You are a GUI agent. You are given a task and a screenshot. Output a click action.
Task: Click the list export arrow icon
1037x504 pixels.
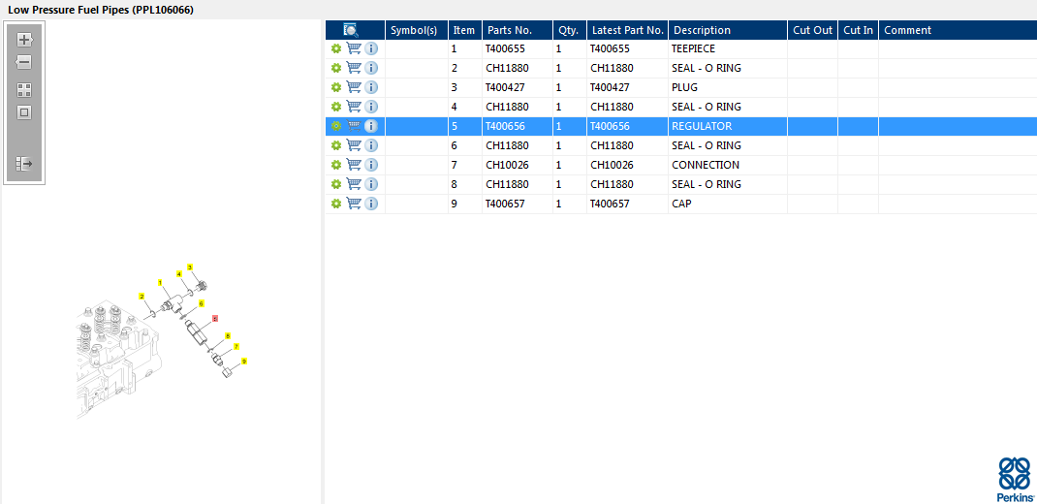click(x=24, y=164)
